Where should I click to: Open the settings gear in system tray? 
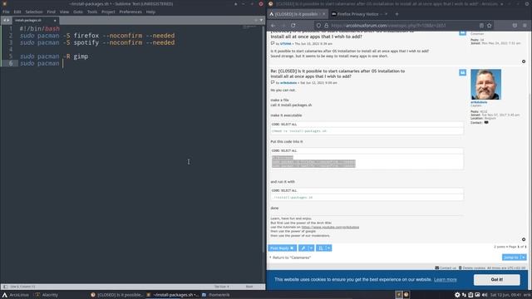tap(457, 295)
